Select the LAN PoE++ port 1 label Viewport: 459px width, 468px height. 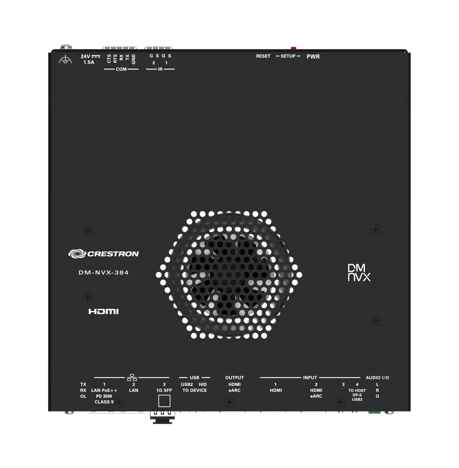tap(104, 391)
